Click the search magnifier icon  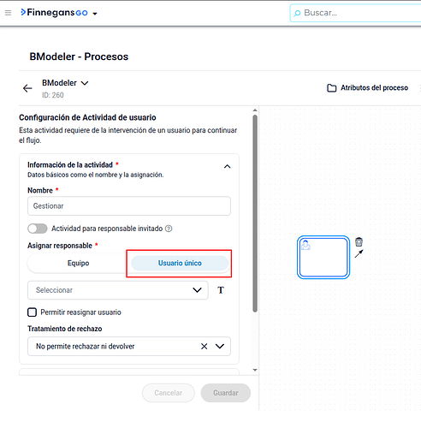click(x=297, y=13)
